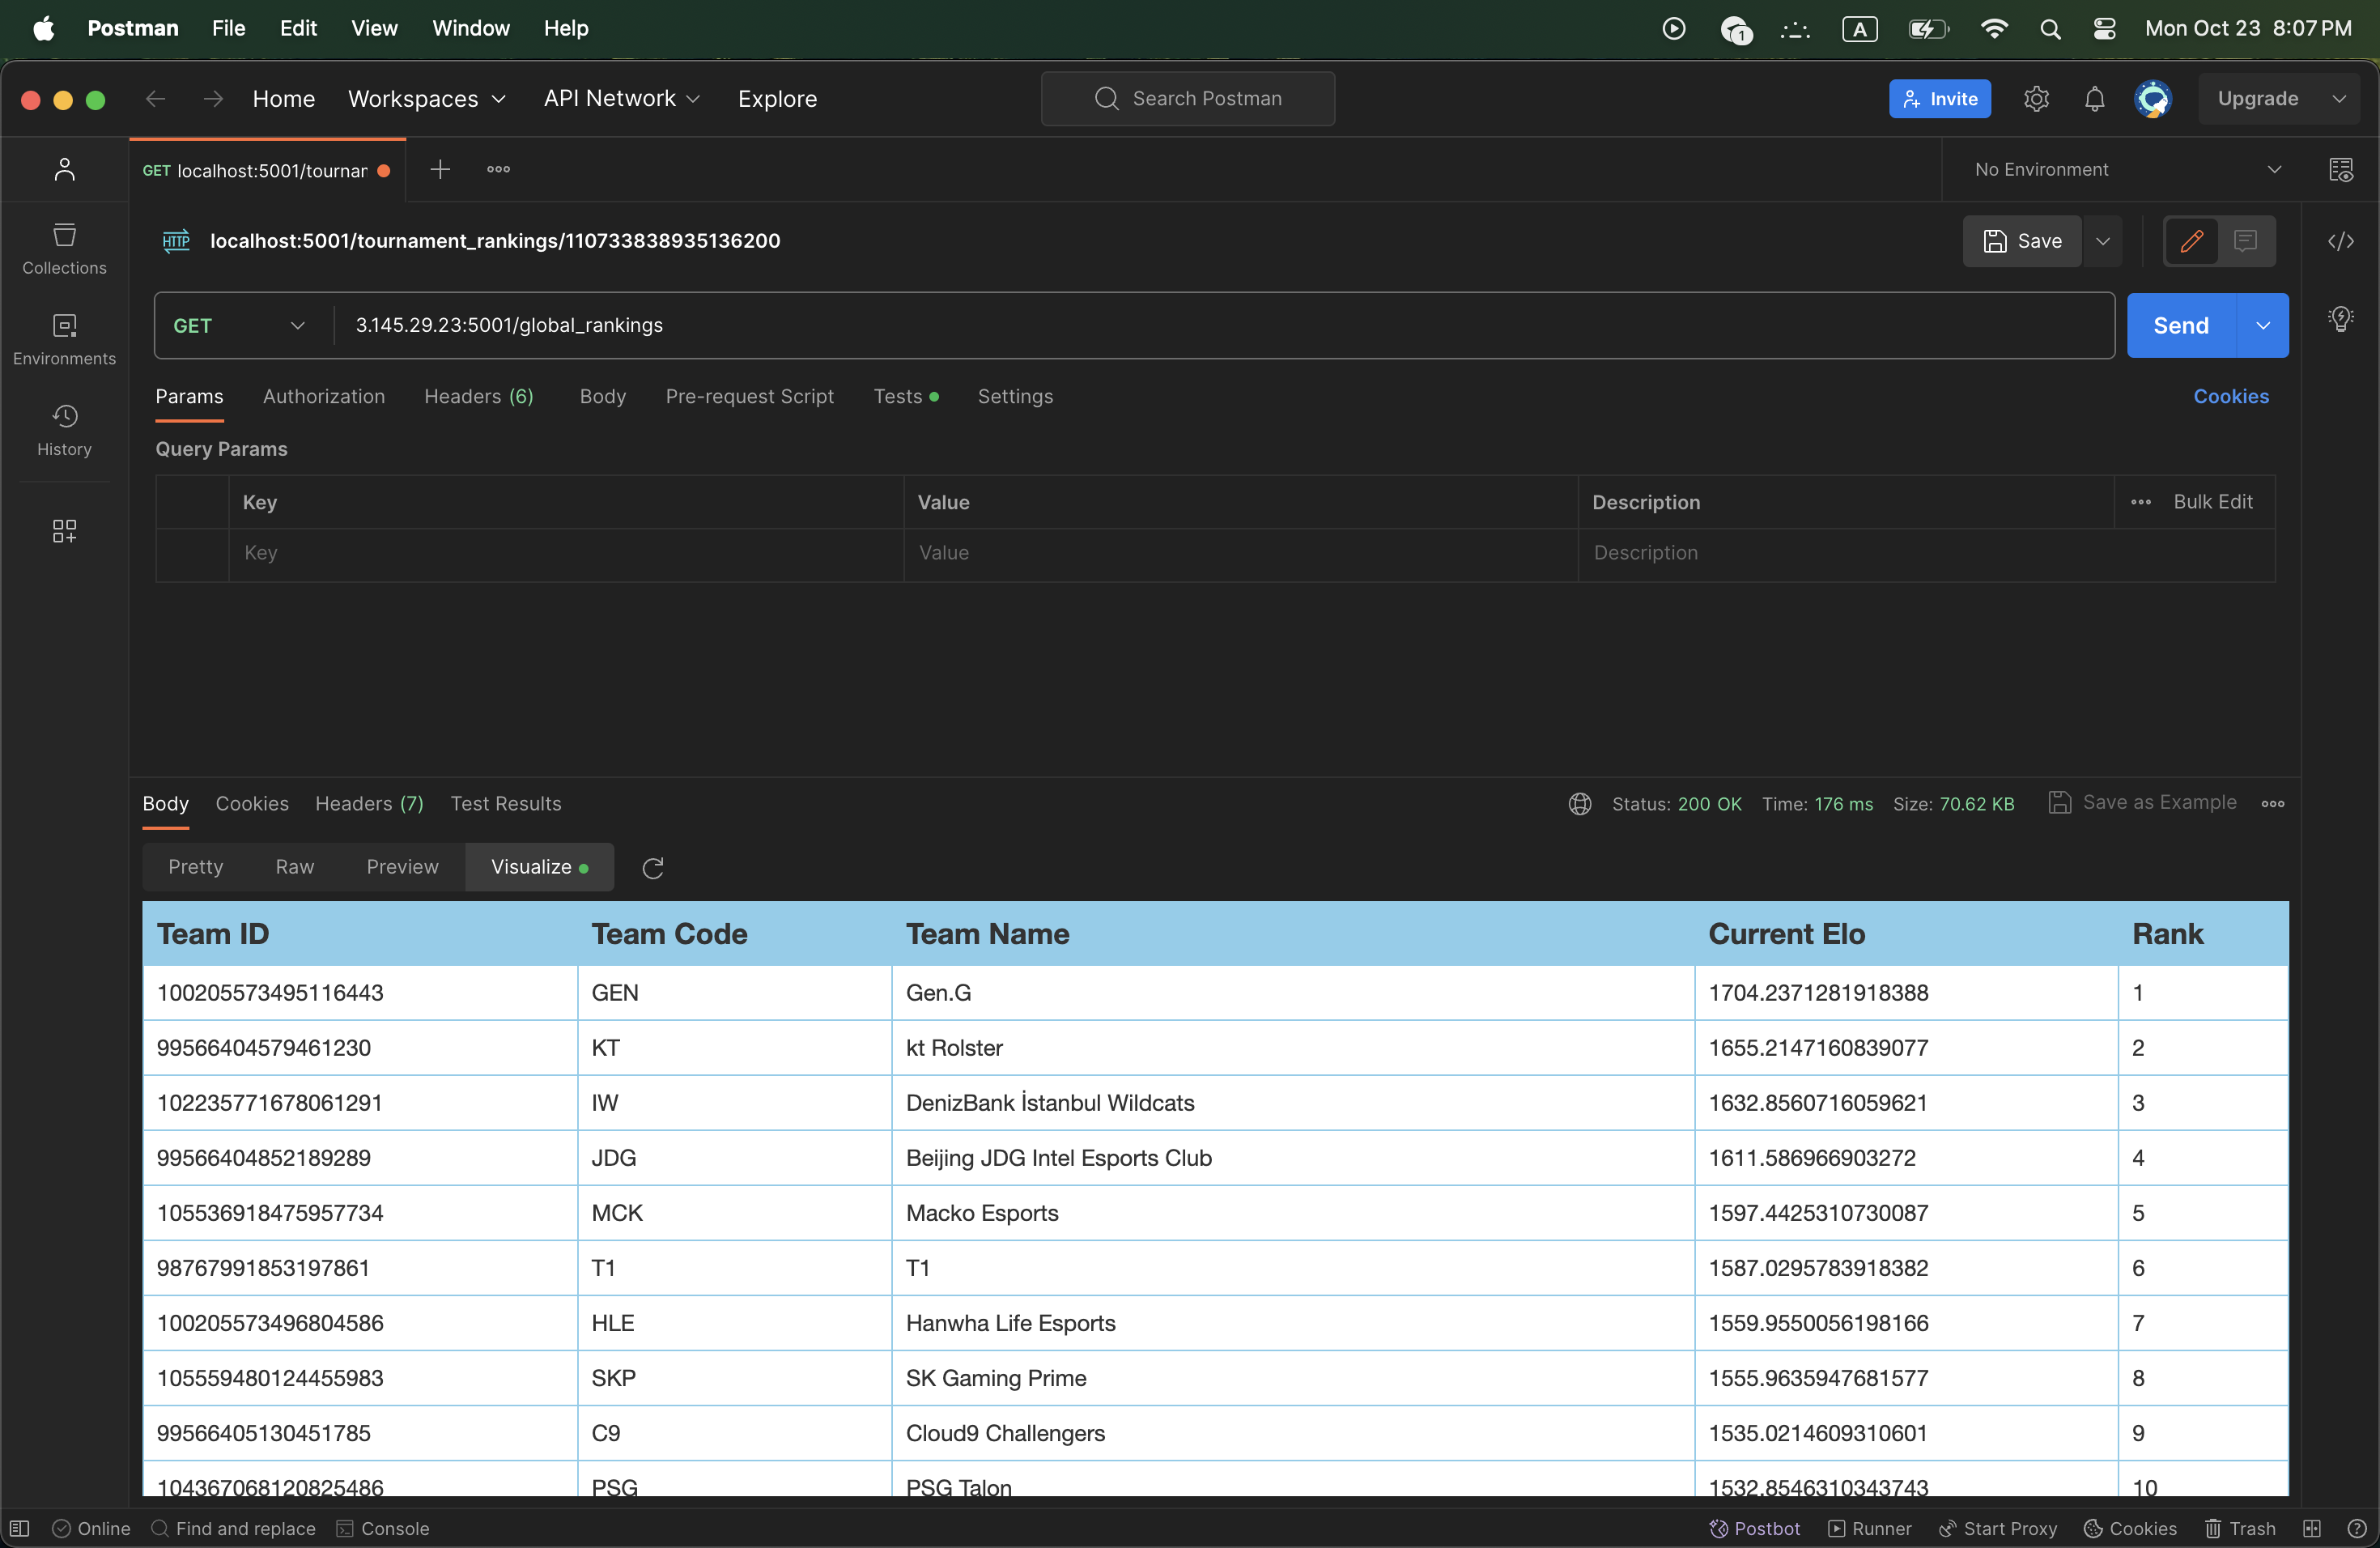Open the notifications bell
This screenshot has height=1548, width=2380.
[x=2094, y=99]
